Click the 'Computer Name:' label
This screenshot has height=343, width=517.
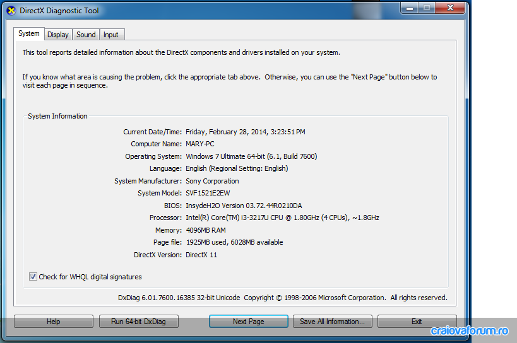[x=156, y=144]
